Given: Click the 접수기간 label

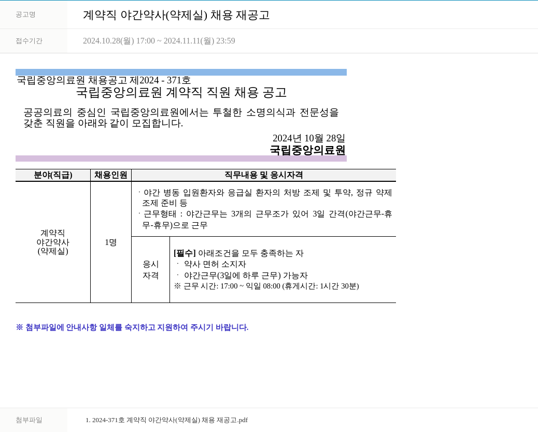Looking at the screenshot, I should [x=29, y=41].
